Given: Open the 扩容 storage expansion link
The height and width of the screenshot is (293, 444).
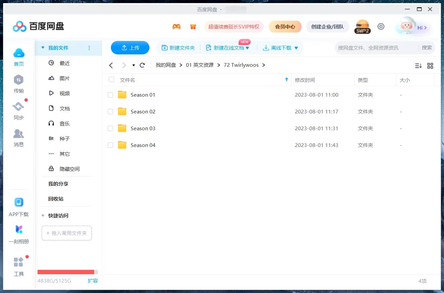Looking at the screenshot, I should (x=93, y=281).
